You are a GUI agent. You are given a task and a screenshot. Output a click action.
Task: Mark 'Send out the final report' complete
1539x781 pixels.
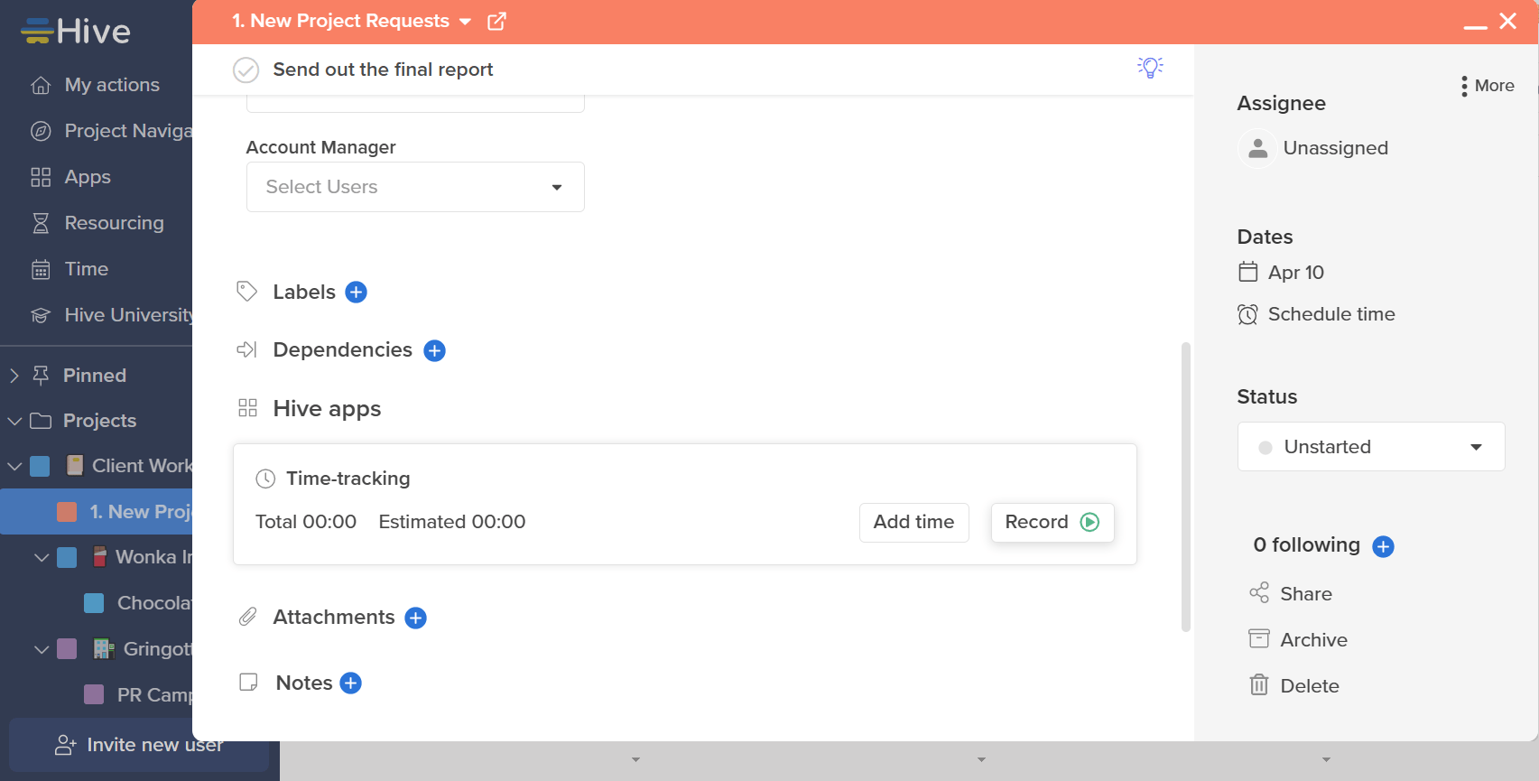pyautogui.click(x=246, y=70)
